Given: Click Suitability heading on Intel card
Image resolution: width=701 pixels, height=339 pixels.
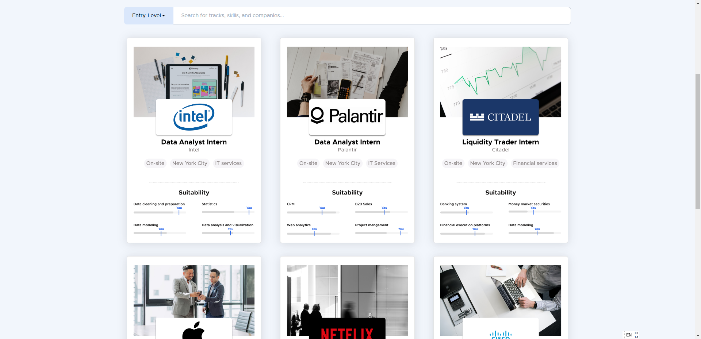Looking at the screenshot, I should 194,193.
